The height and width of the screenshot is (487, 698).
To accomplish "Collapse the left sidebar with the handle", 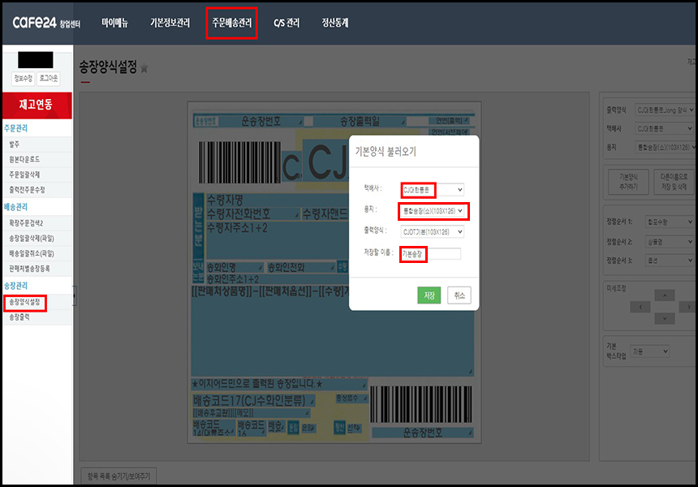I will point(75,295).
